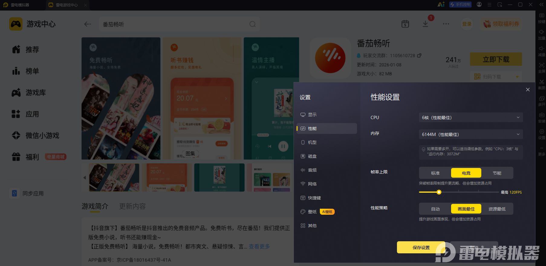Screen dimensions: 546x266
Task: Open the 按键 keyboard mapping tool
Action: point(541,18)
